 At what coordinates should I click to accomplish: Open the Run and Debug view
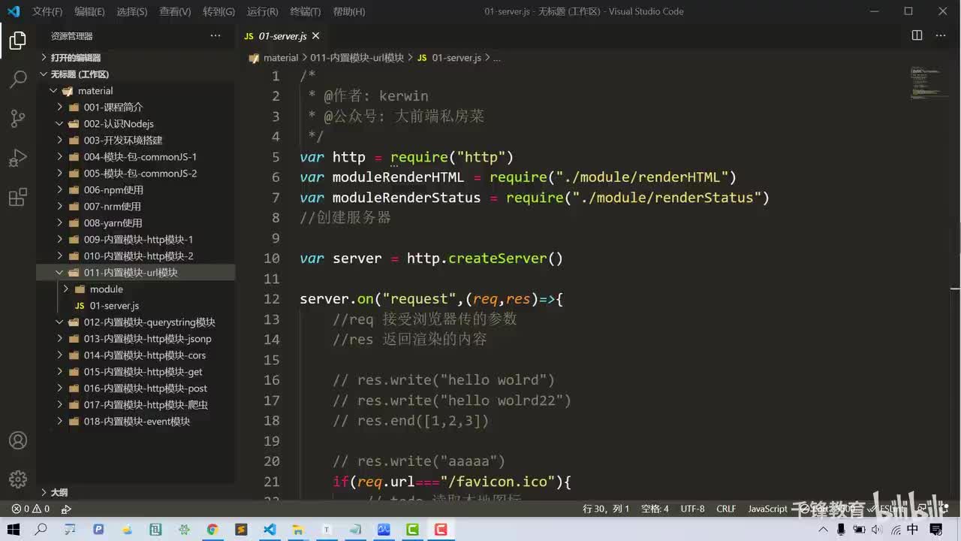[18, 158]
